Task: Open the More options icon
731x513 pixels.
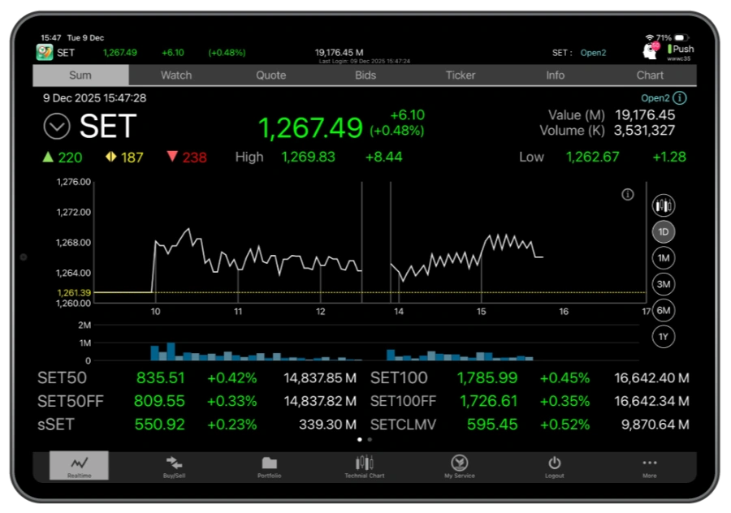Action: (650, 465)
